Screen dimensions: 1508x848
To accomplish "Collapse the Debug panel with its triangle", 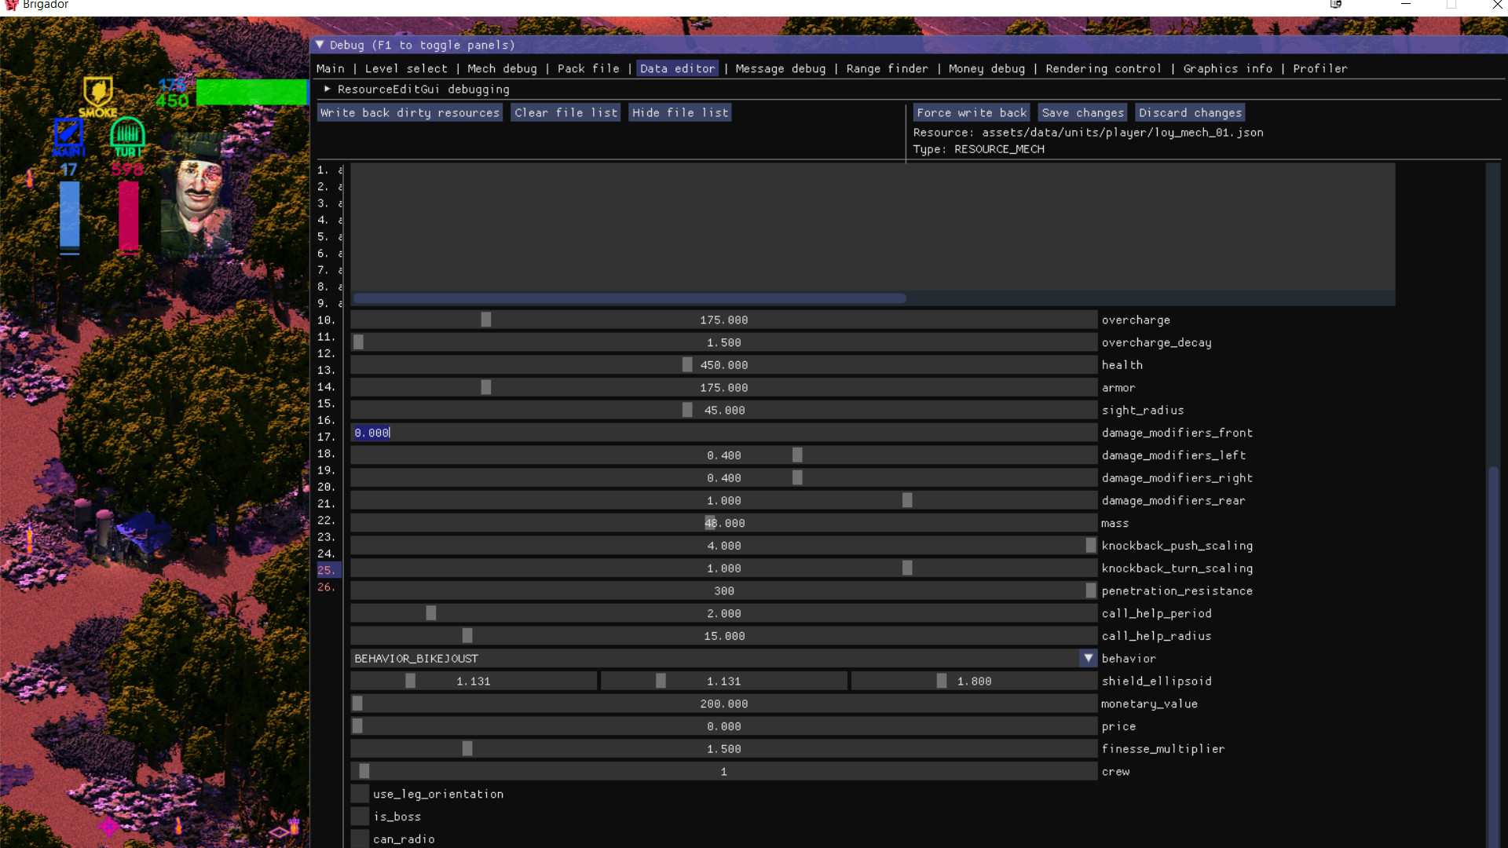I will tap(320, 45).
